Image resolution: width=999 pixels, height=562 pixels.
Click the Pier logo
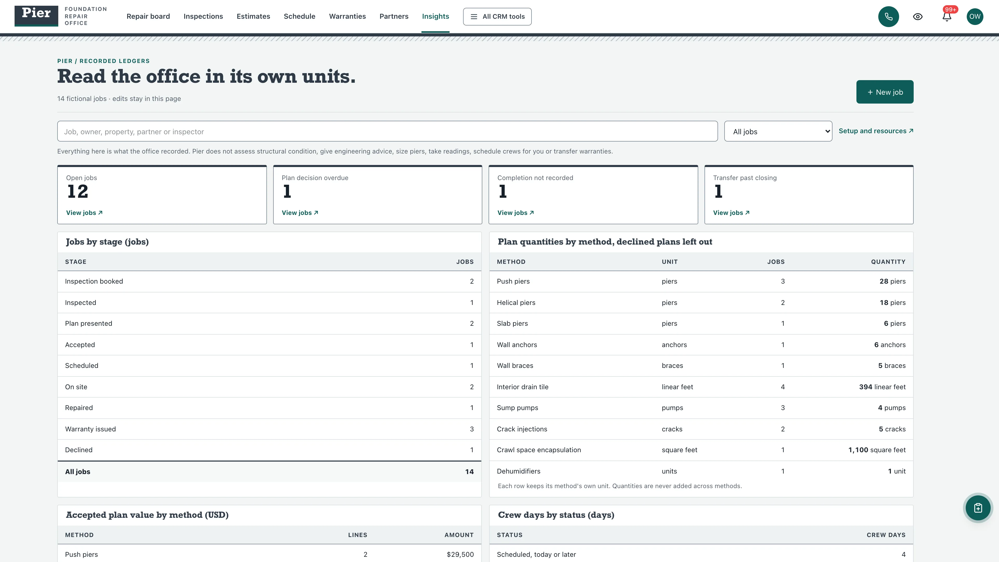[36, 16]
